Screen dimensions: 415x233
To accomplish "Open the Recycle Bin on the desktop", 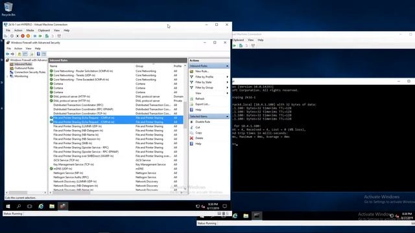I will pyautogui.click(x=8, y=9).
